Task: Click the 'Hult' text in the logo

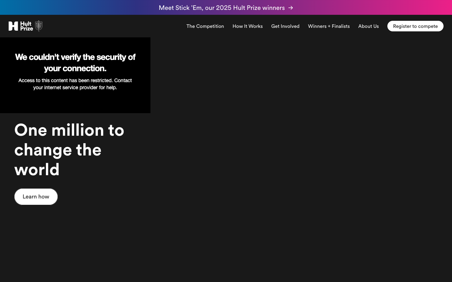Action: tap(25, 24)
